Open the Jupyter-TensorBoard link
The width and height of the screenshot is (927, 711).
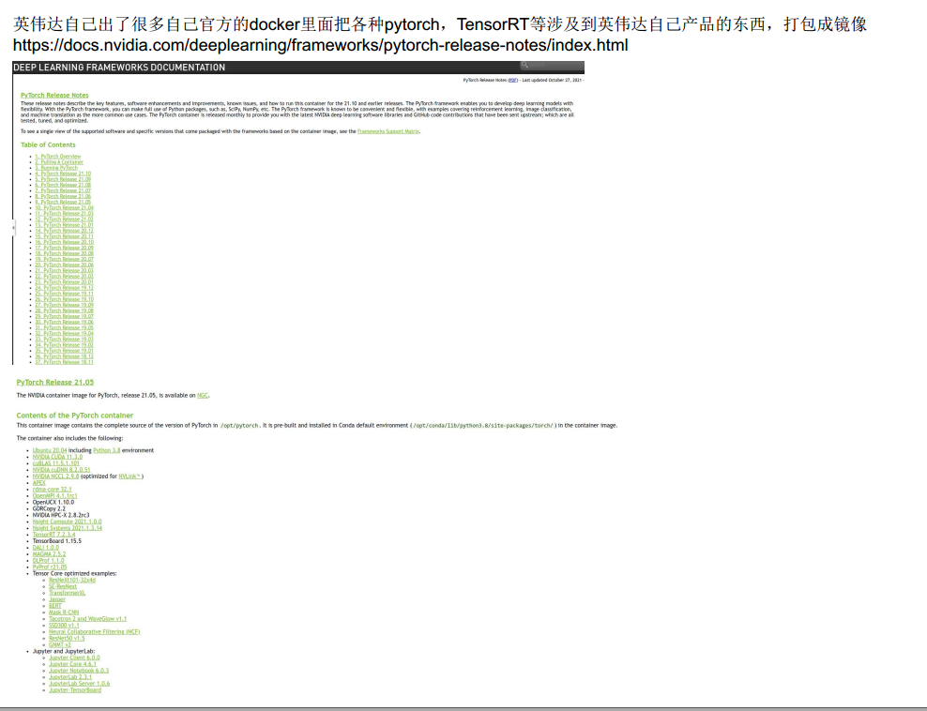(x=75, y=690)
